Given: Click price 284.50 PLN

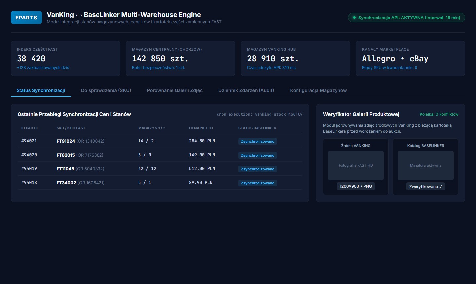Looking at the screenshot, I should [x=202, y=141].
